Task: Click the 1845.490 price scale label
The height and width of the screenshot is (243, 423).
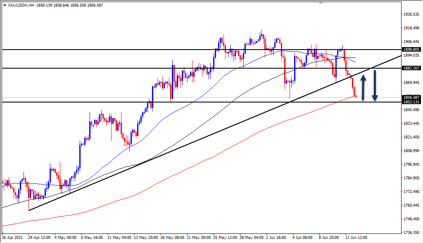Action: click(411, 110)
